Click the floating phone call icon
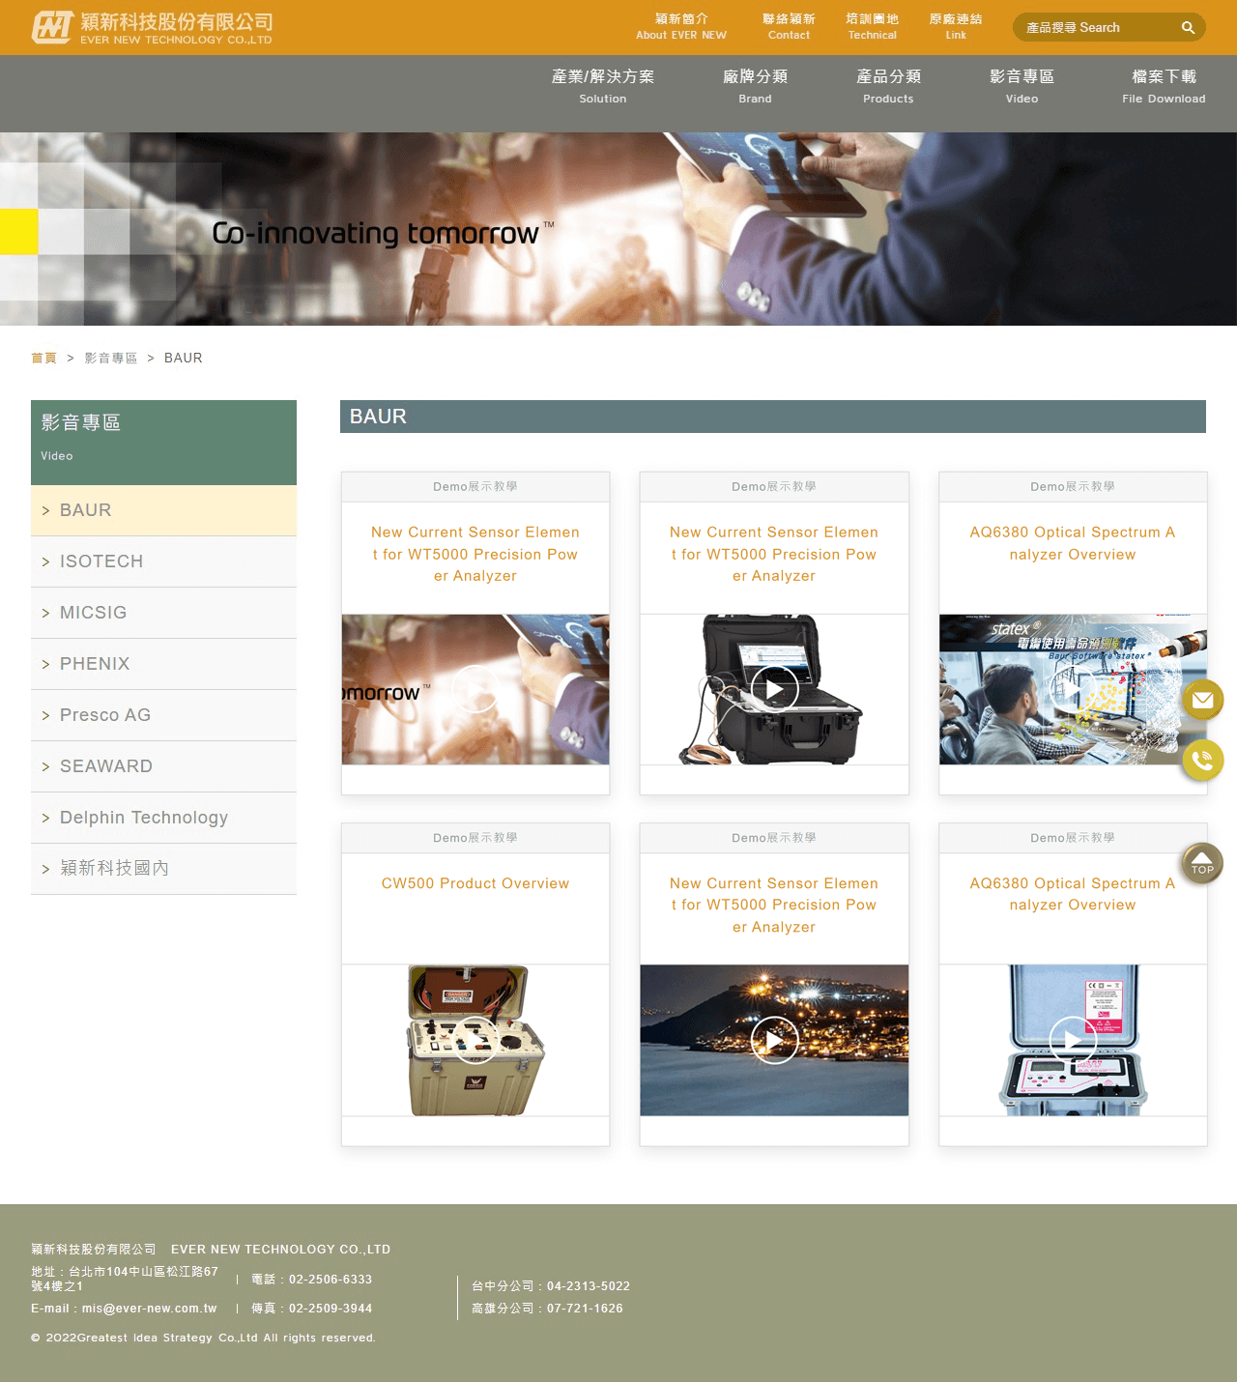The height and width of the screenshot is (1382, 1237). click(x=1202, y=761)
